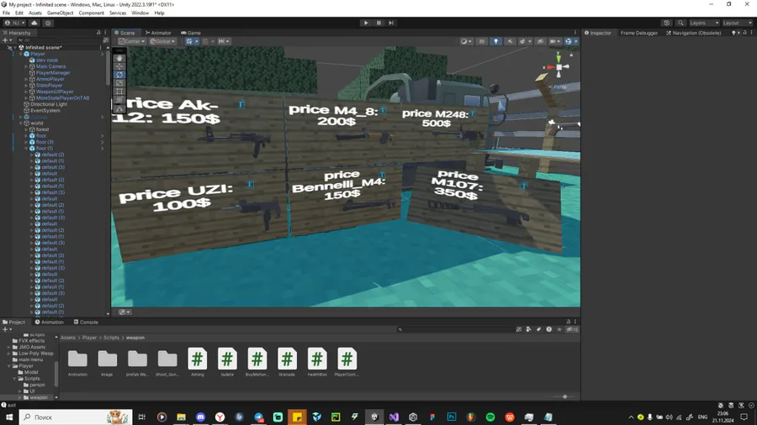Open the Aiming script asset
This screenshot has height=425, width=757.
coord(198,362)
